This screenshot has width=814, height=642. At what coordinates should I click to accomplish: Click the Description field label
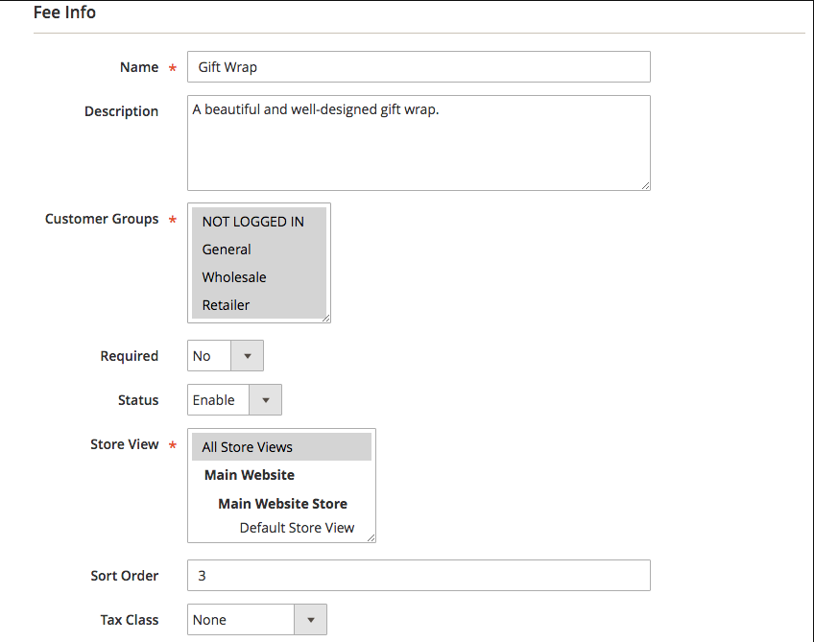pos(122,111)
